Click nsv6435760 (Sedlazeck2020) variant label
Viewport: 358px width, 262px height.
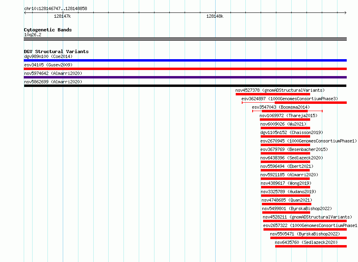pos(306,242)
